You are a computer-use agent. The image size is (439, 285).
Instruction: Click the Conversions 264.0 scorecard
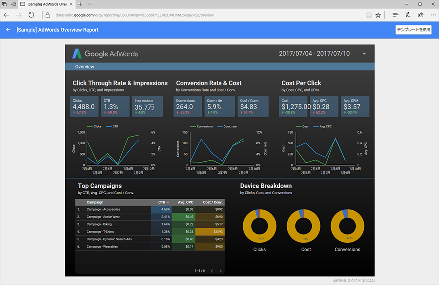click(x=187, y=106)
